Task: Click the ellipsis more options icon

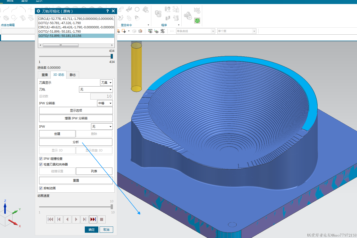Action: [x=172, y=31]
